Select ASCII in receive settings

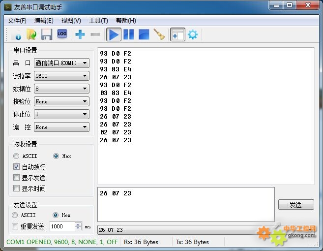pos(25,156)
